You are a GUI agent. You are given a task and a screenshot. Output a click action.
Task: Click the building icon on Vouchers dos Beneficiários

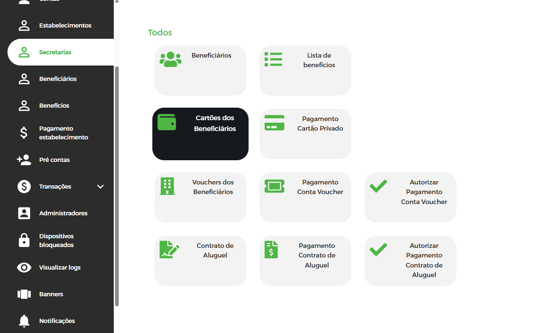click(x=167, y=186)
